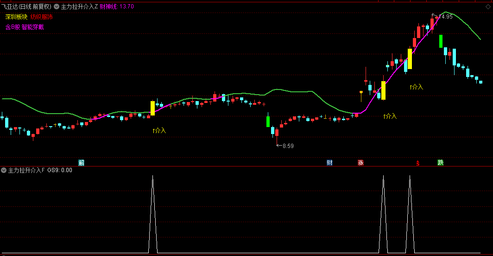Click the 飞亚达(日线.前复权) chart title
Screen dimensions: 493x256
click(26, 6)
